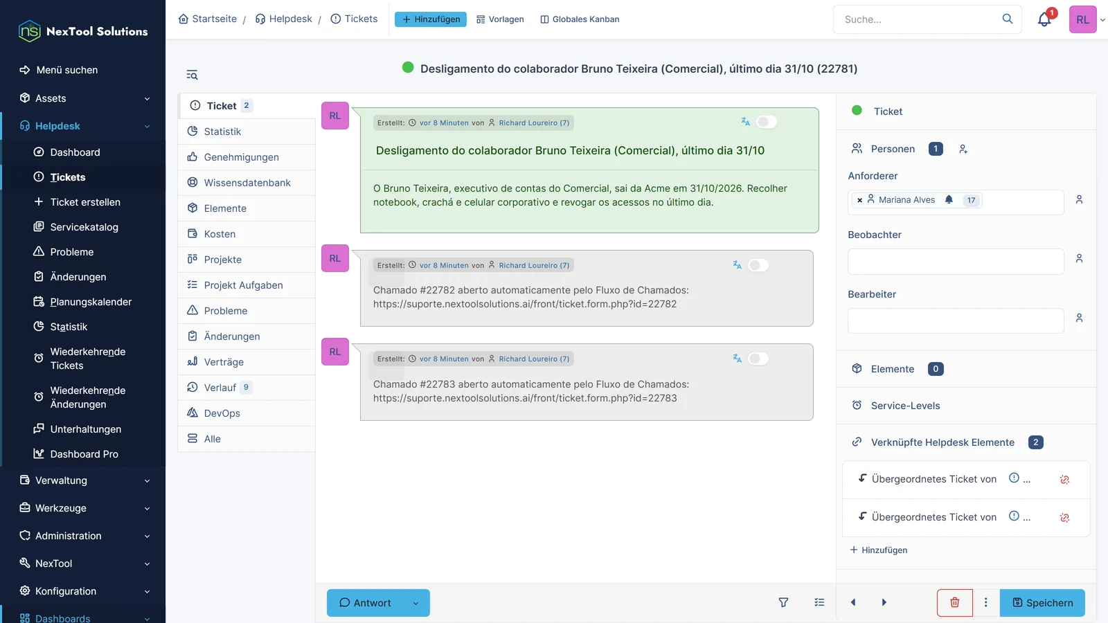
Task: Remove Mariana Alves from Anforderer
Action: click(860, 200)
